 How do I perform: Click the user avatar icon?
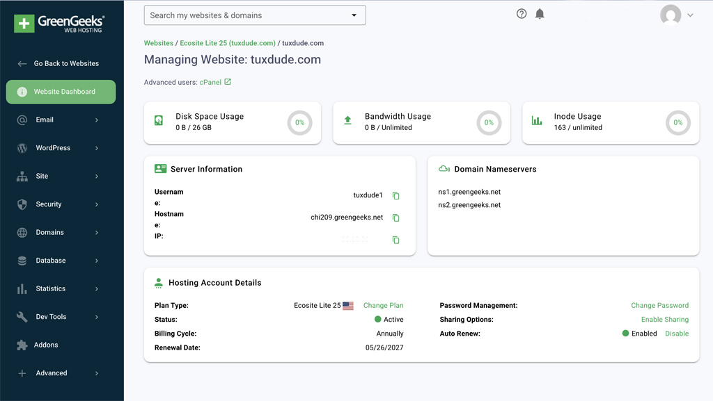point(671,15)
